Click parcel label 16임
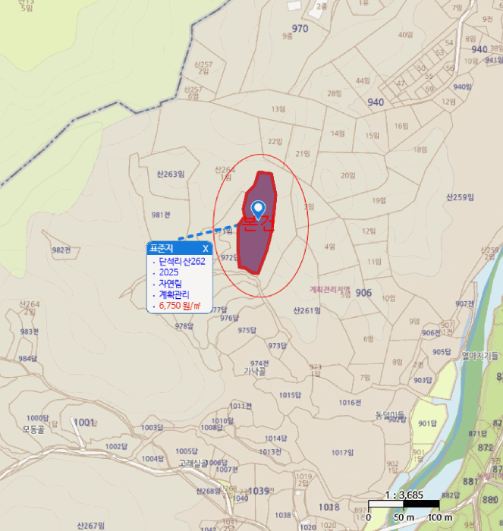The image size is (503, 531). (401, 126)
